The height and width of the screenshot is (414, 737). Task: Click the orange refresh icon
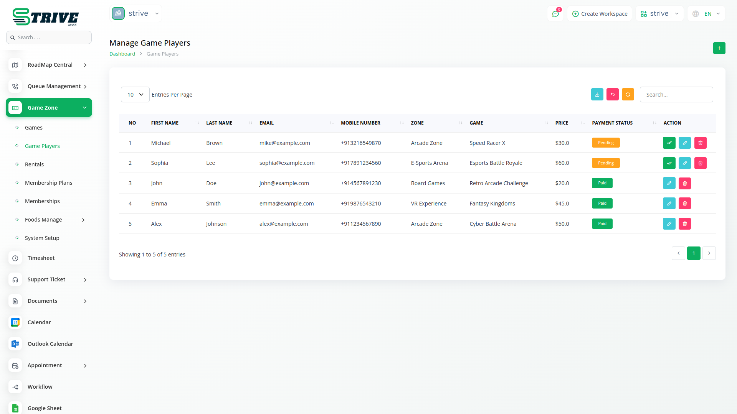[628, 95]
